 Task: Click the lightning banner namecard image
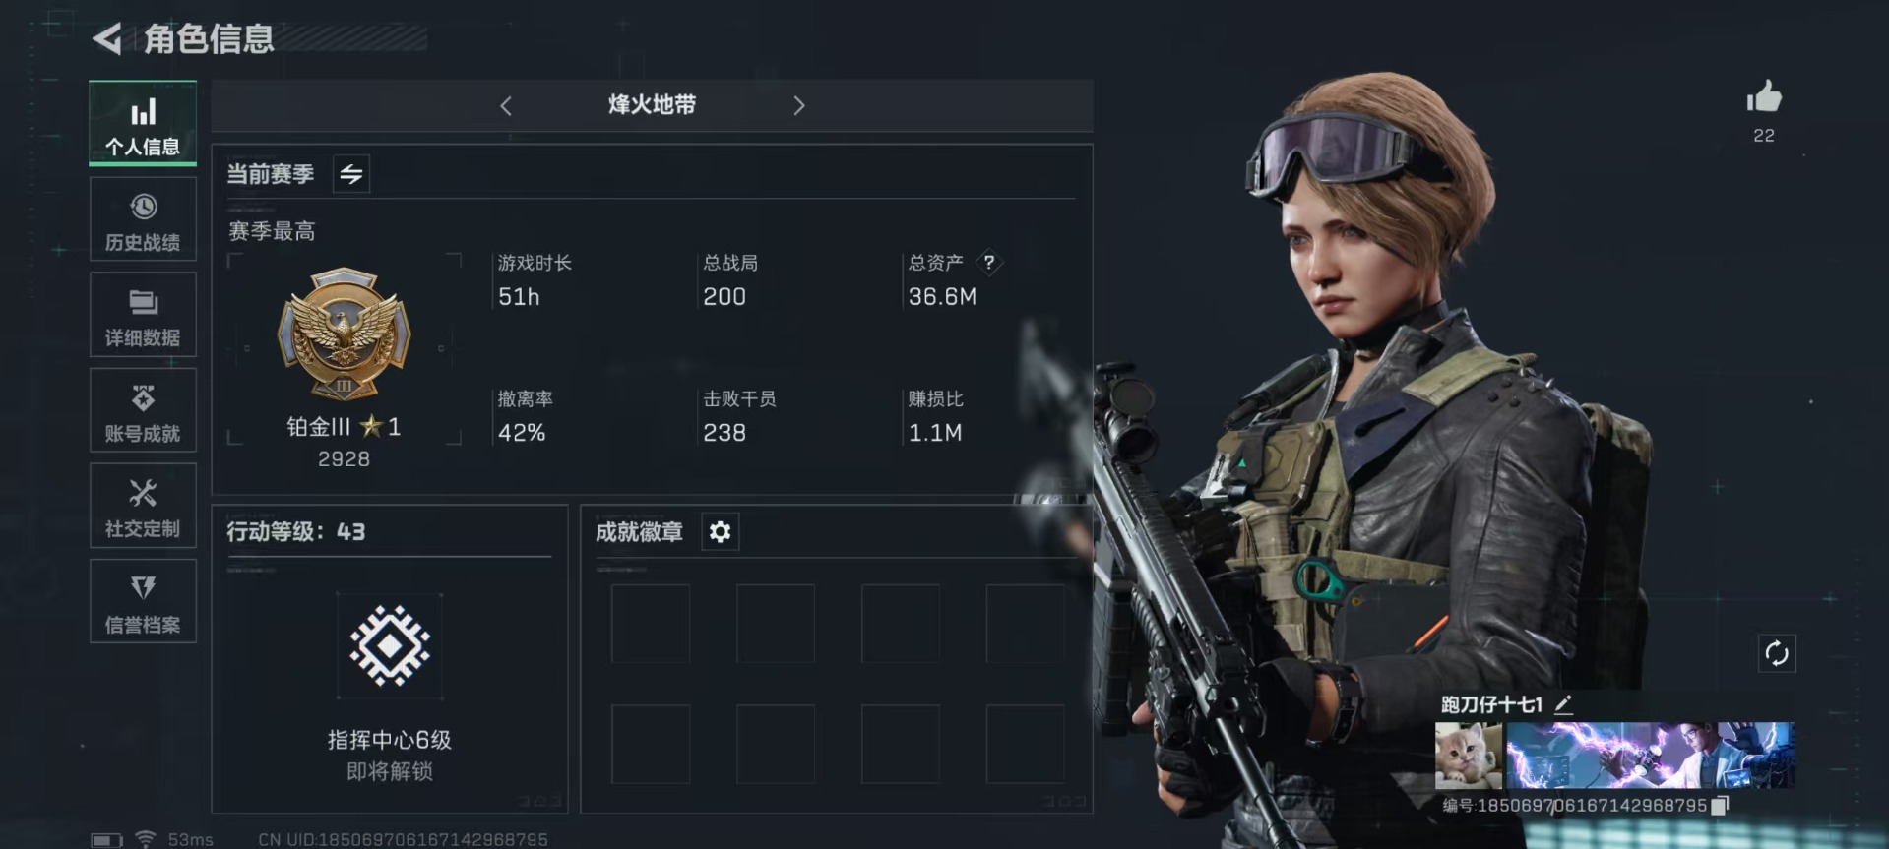[x=1651, y=756]
